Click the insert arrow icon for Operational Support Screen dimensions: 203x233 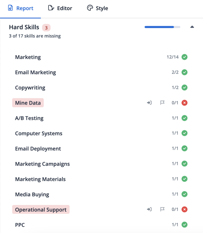[x=149, y=209]
